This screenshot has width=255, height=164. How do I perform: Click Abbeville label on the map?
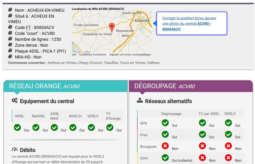[142, 21]
